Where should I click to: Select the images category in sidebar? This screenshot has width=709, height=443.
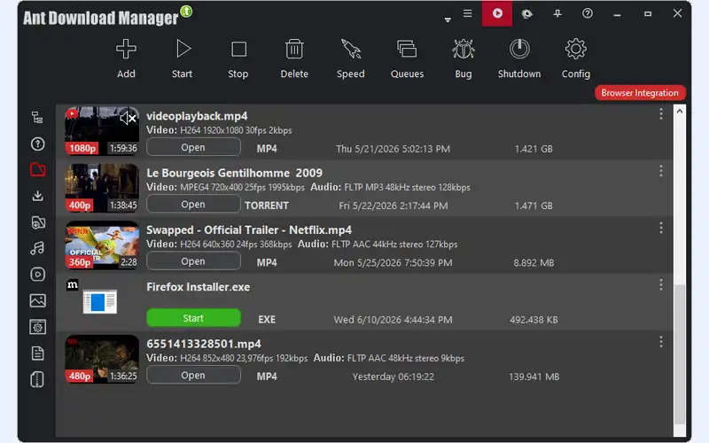click(x=37, y=300)
